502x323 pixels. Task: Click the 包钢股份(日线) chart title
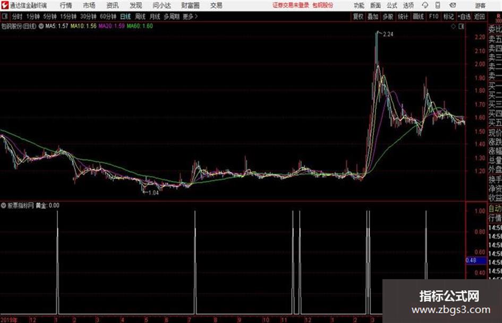19,26
